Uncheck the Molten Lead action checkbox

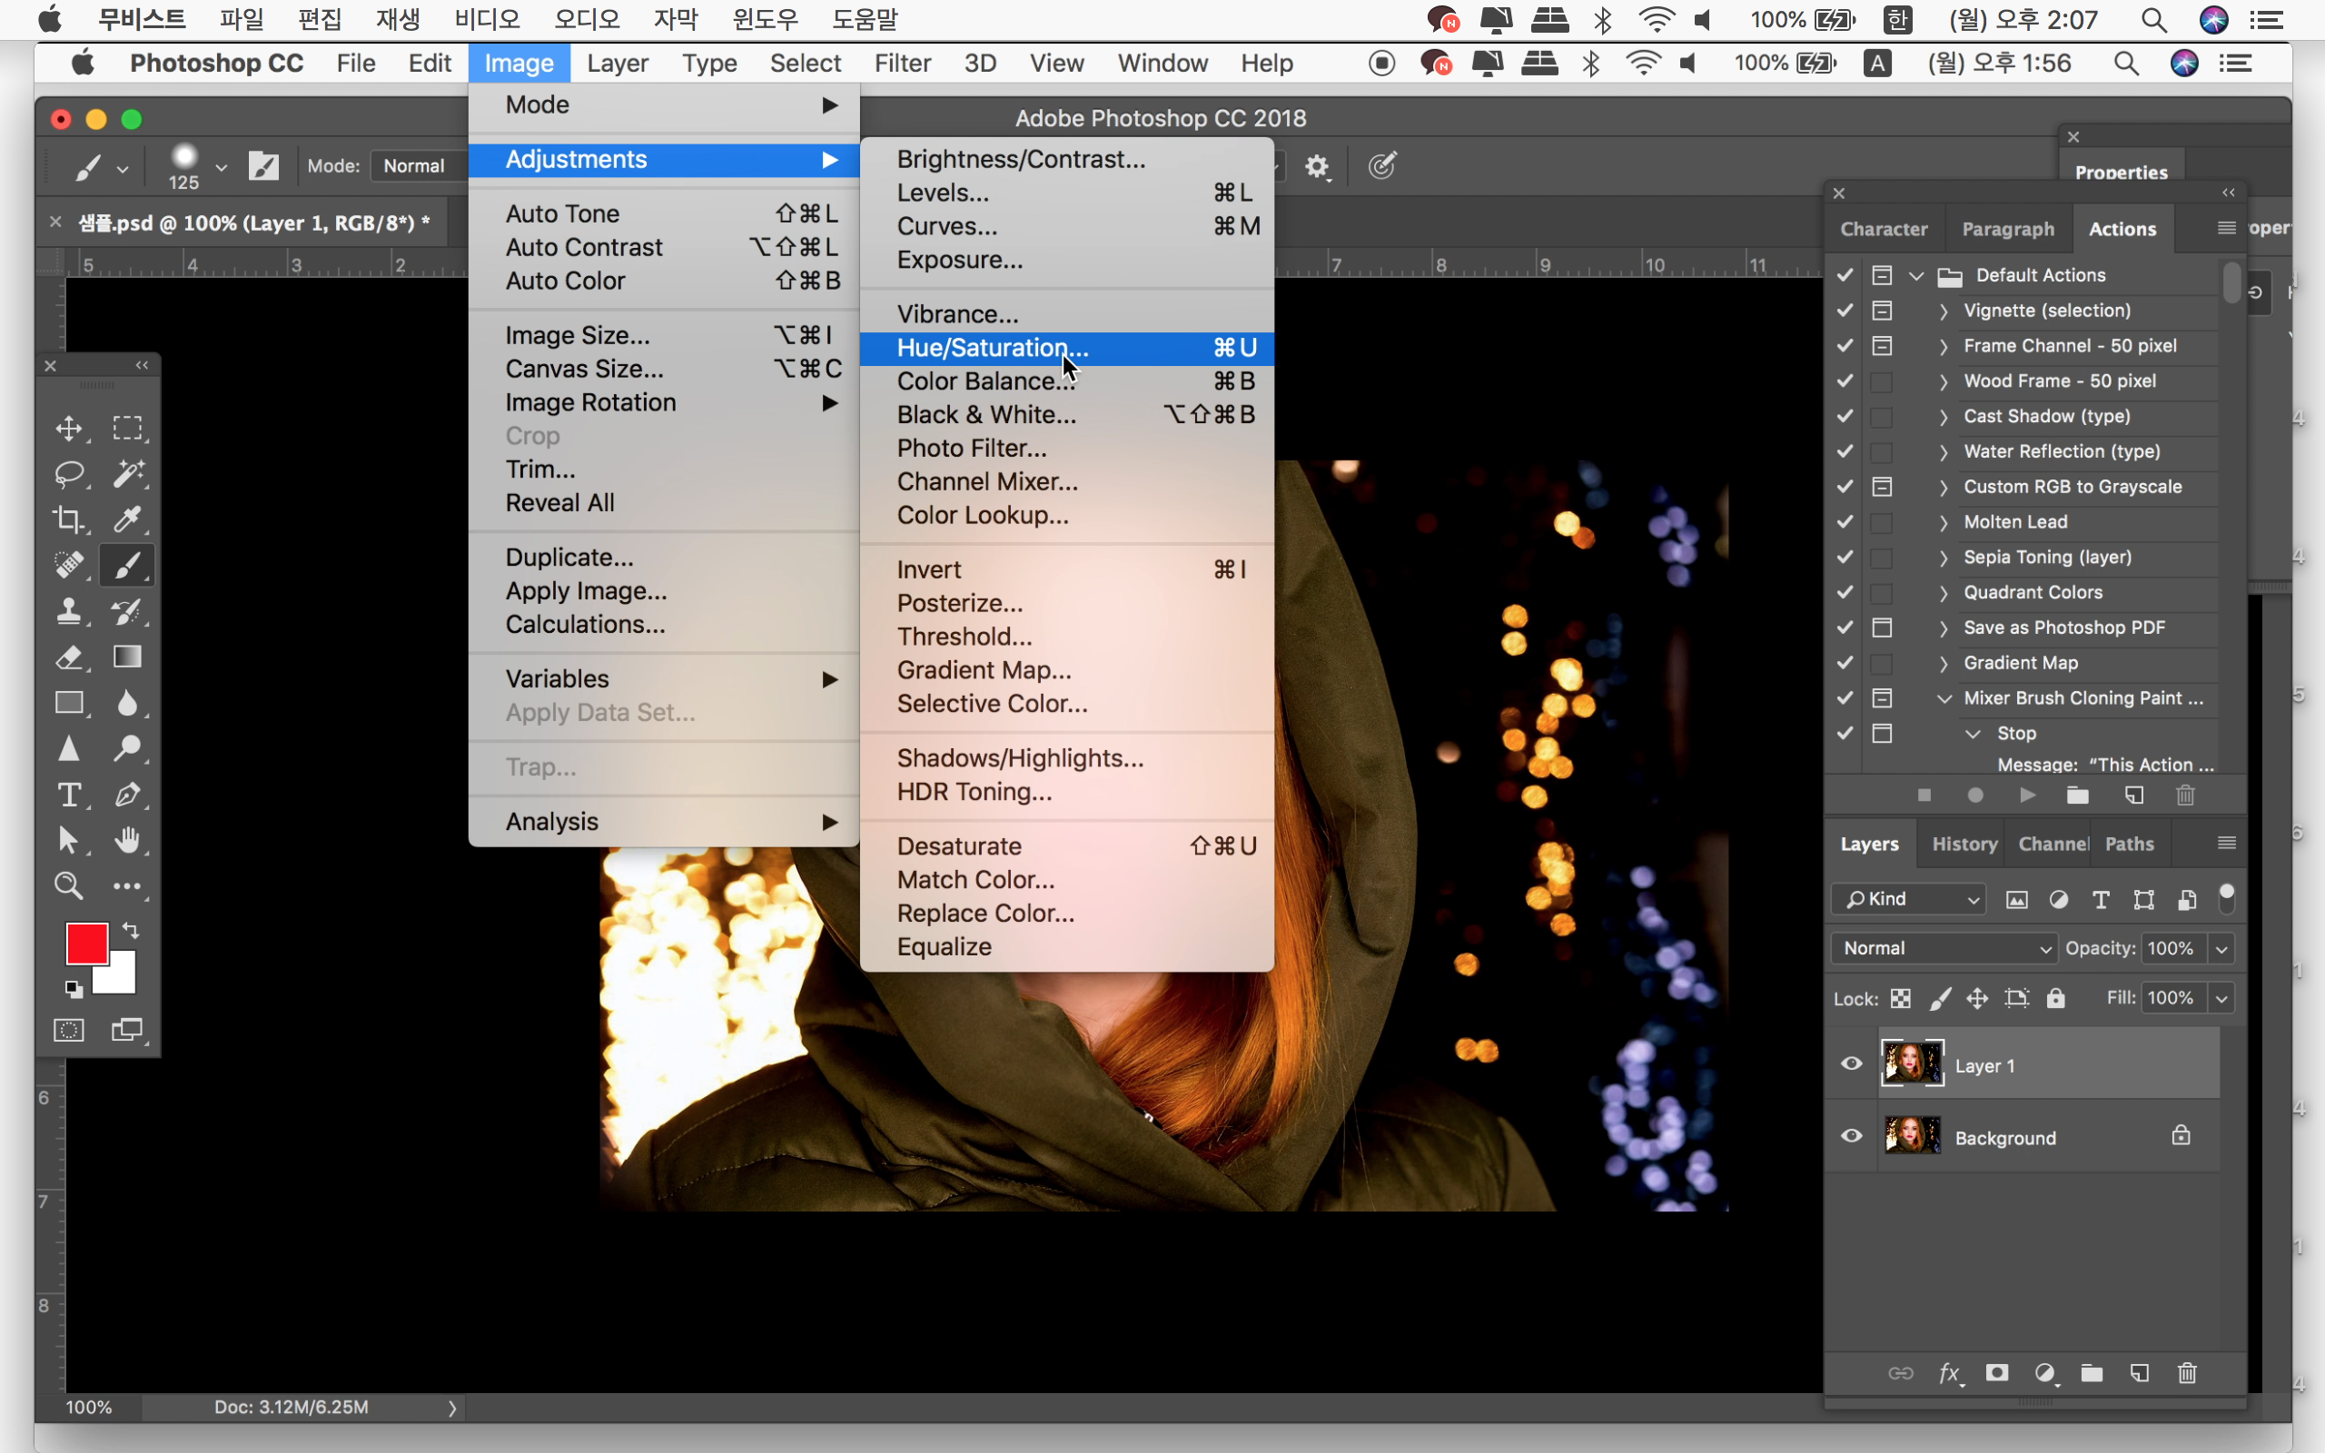[1845, 522]
